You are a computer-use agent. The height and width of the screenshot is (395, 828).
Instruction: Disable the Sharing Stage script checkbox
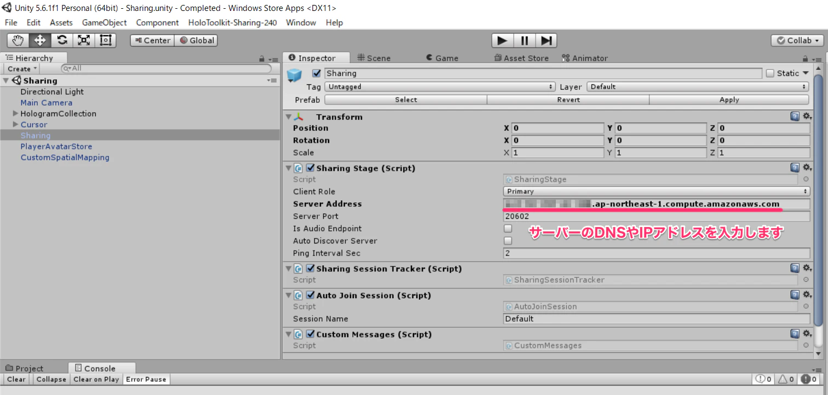(x=310, y=168)
